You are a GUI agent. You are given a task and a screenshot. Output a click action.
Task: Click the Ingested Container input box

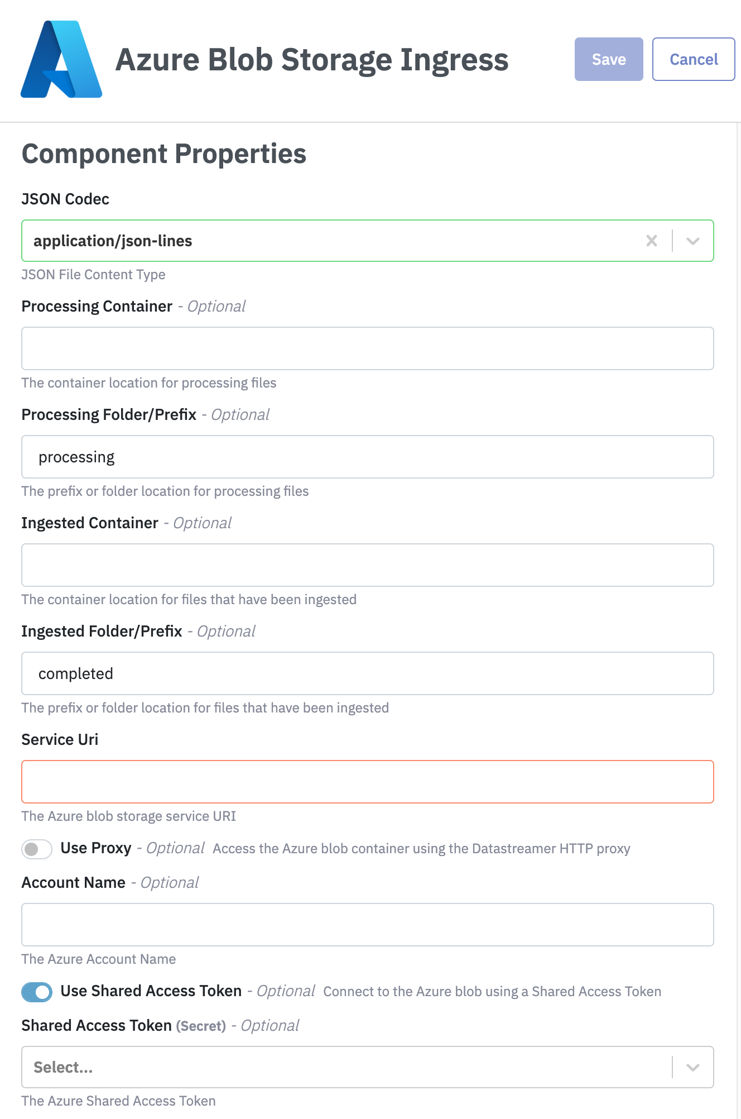tap(367, 565)
